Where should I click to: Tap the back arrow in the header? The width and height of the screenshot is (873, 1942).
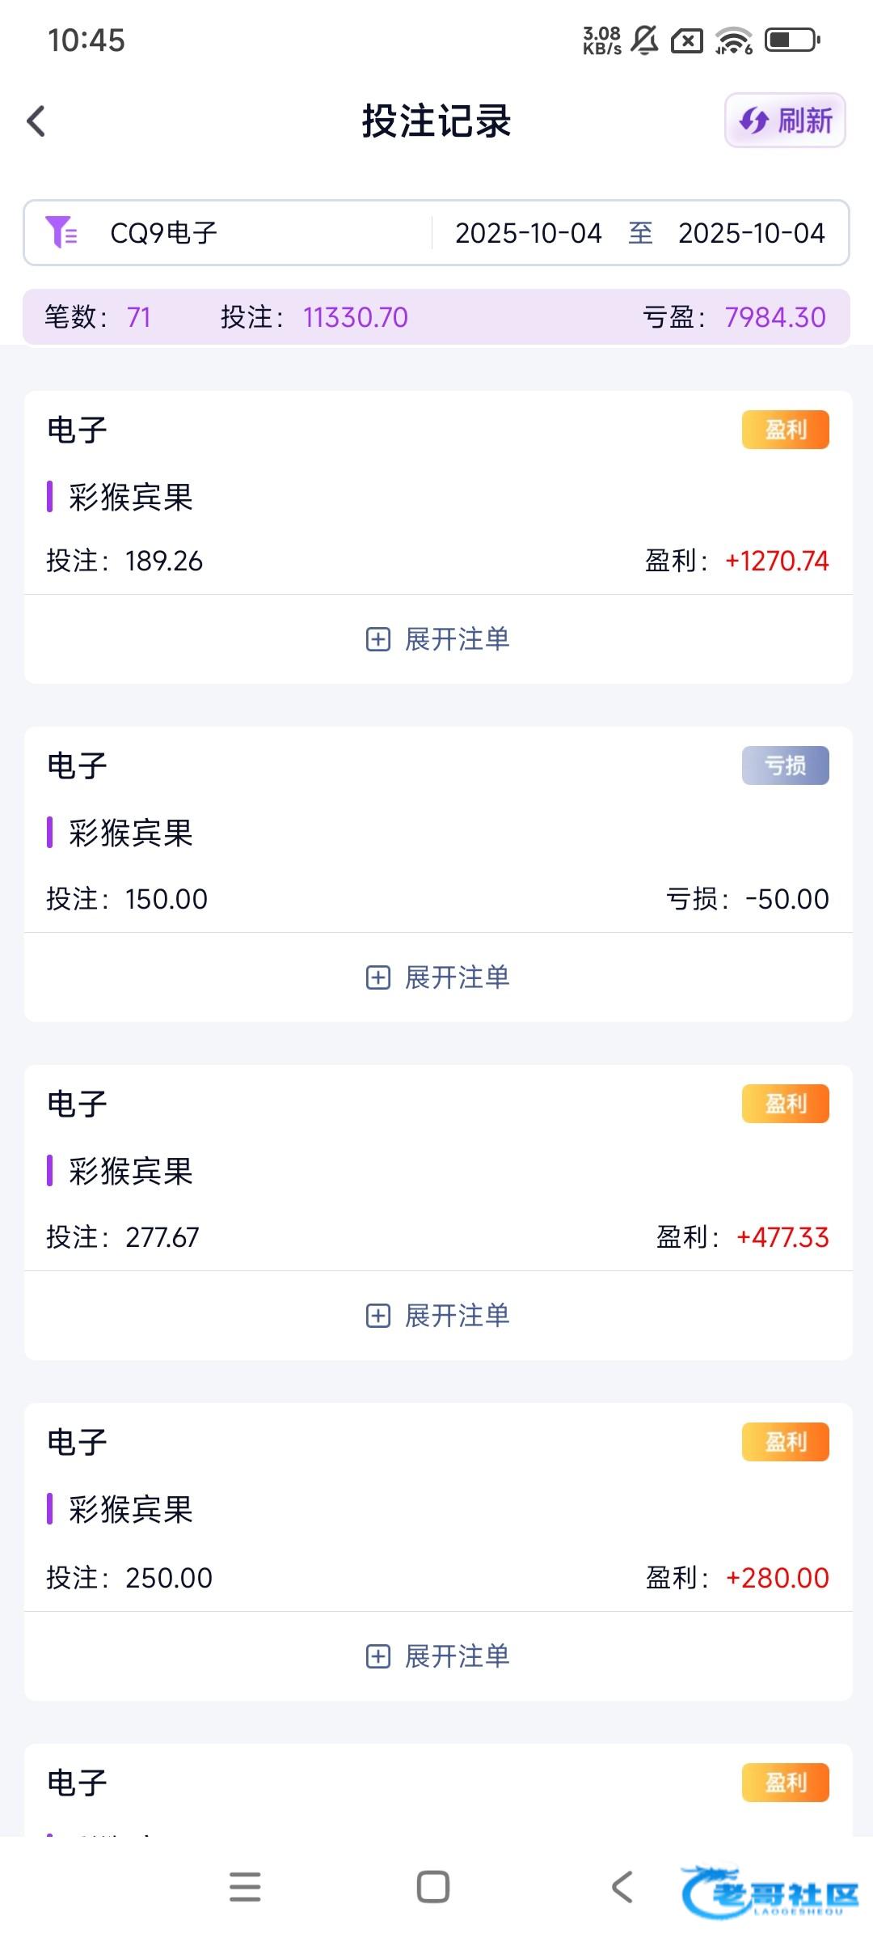pos(36,121)
